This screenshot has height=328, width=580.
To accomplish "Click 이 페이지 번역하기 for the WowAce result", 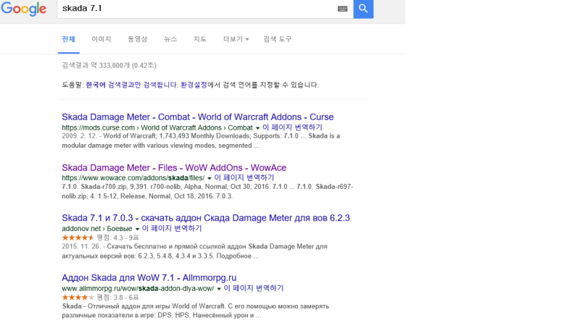I will coord(244,177).
